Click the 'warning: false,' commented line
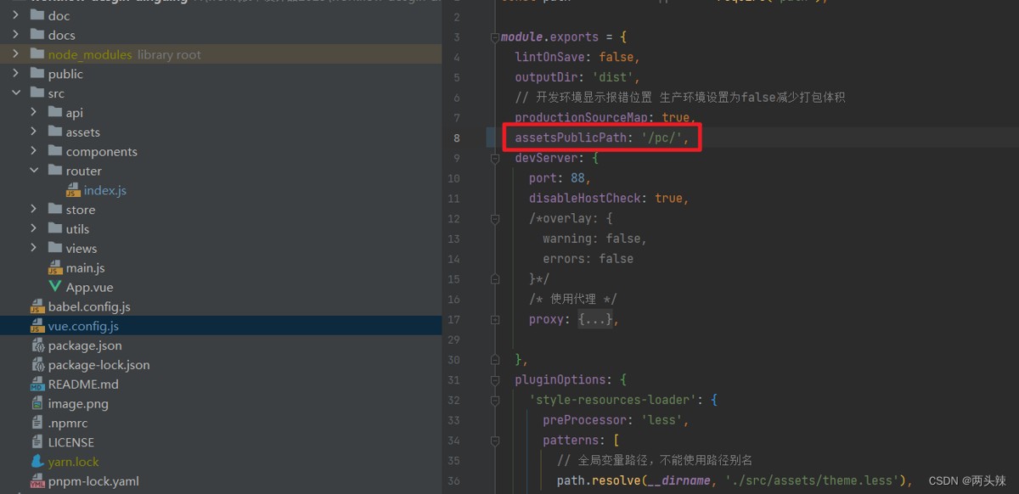 (x=595, y=239)
